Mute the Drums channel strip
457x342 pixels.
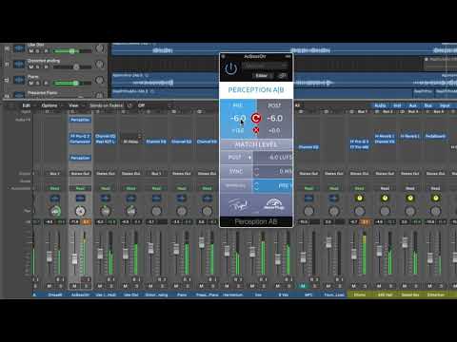coord(354,286)
